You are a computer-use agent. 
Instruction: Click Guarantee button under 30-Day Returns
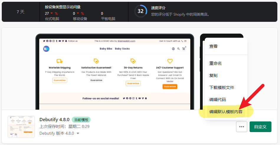click(x=133, y=83)
